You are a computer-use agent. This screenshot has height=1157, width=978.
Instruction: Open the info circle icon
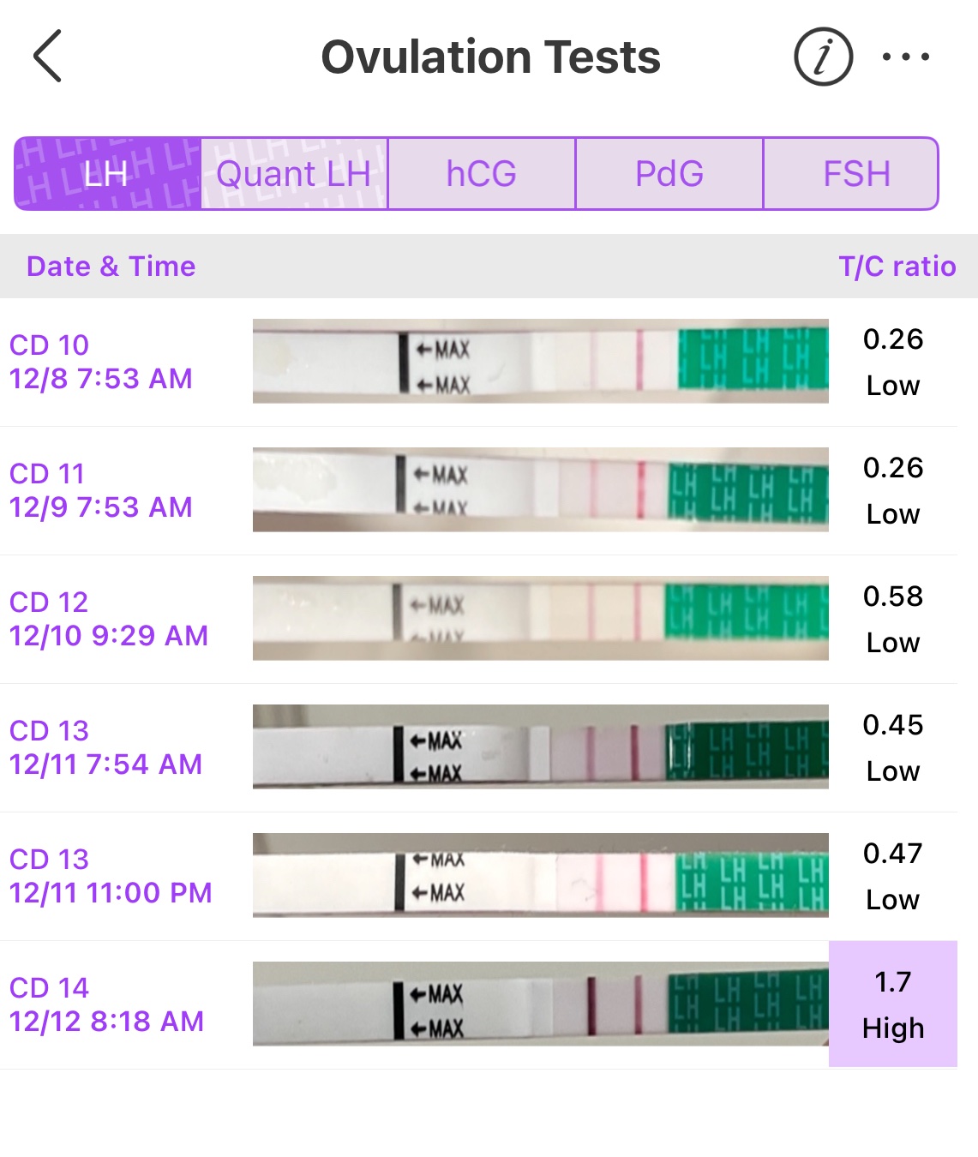click(x=823, y=57)
